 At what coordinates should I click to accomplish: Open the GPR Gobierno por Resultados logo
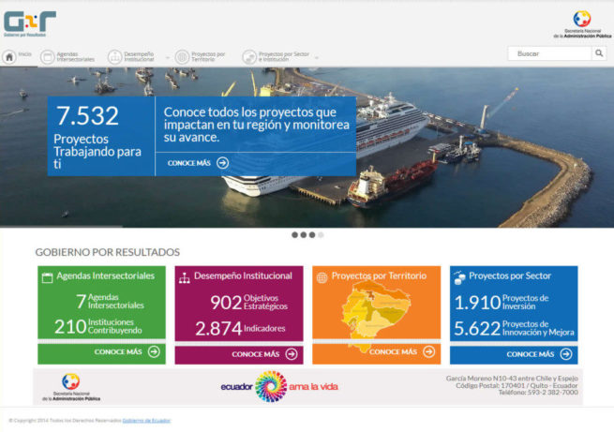pyautogui.click(x=29, y=23)
